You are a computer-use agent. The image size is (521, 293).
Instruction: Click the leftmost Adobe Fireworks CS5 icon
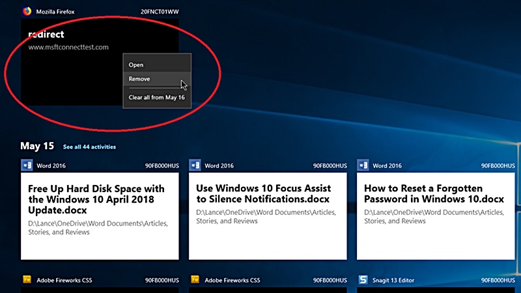coord(27,280)
